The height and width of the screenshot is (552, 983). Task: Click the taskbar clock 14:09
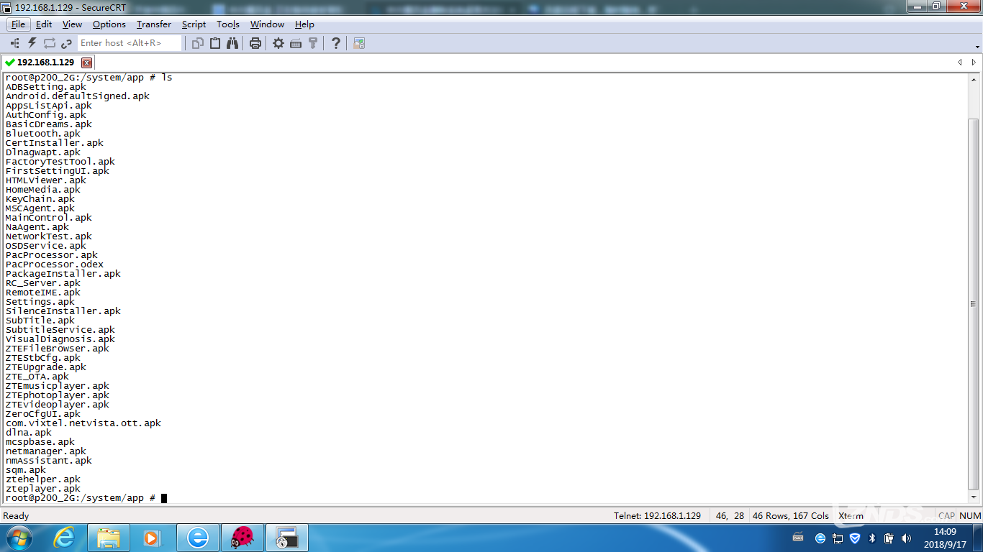tap(944, 532)
